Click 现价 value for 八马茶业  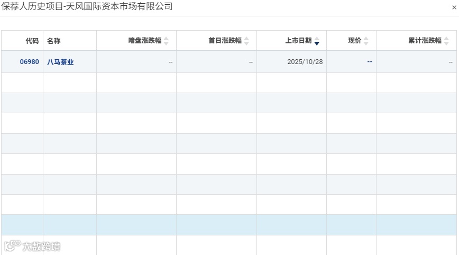pyautogui.click(x=370, y=62)
